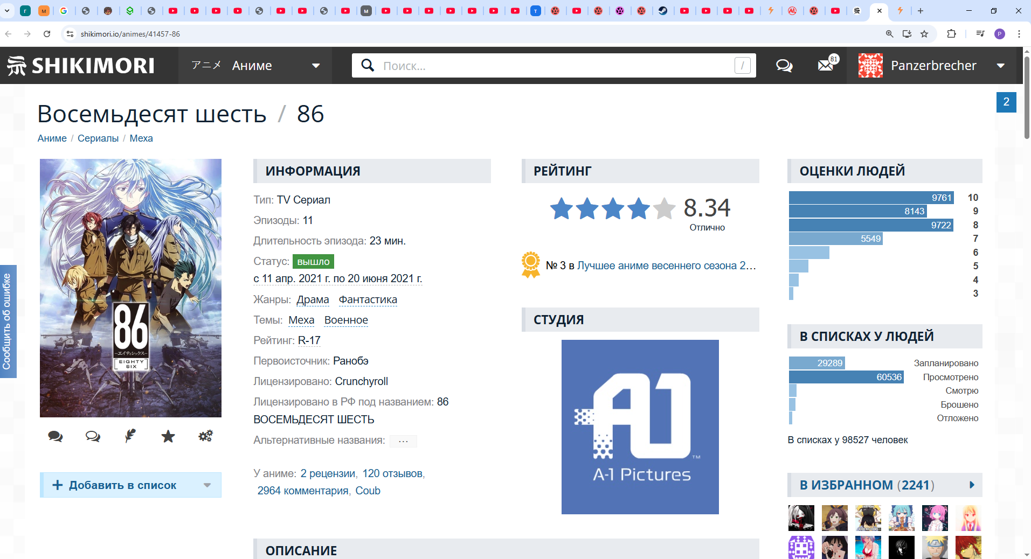The image size is (1031, 559).
Task: Open the mail notifications envelope icon
Action: tap(826, 66)
